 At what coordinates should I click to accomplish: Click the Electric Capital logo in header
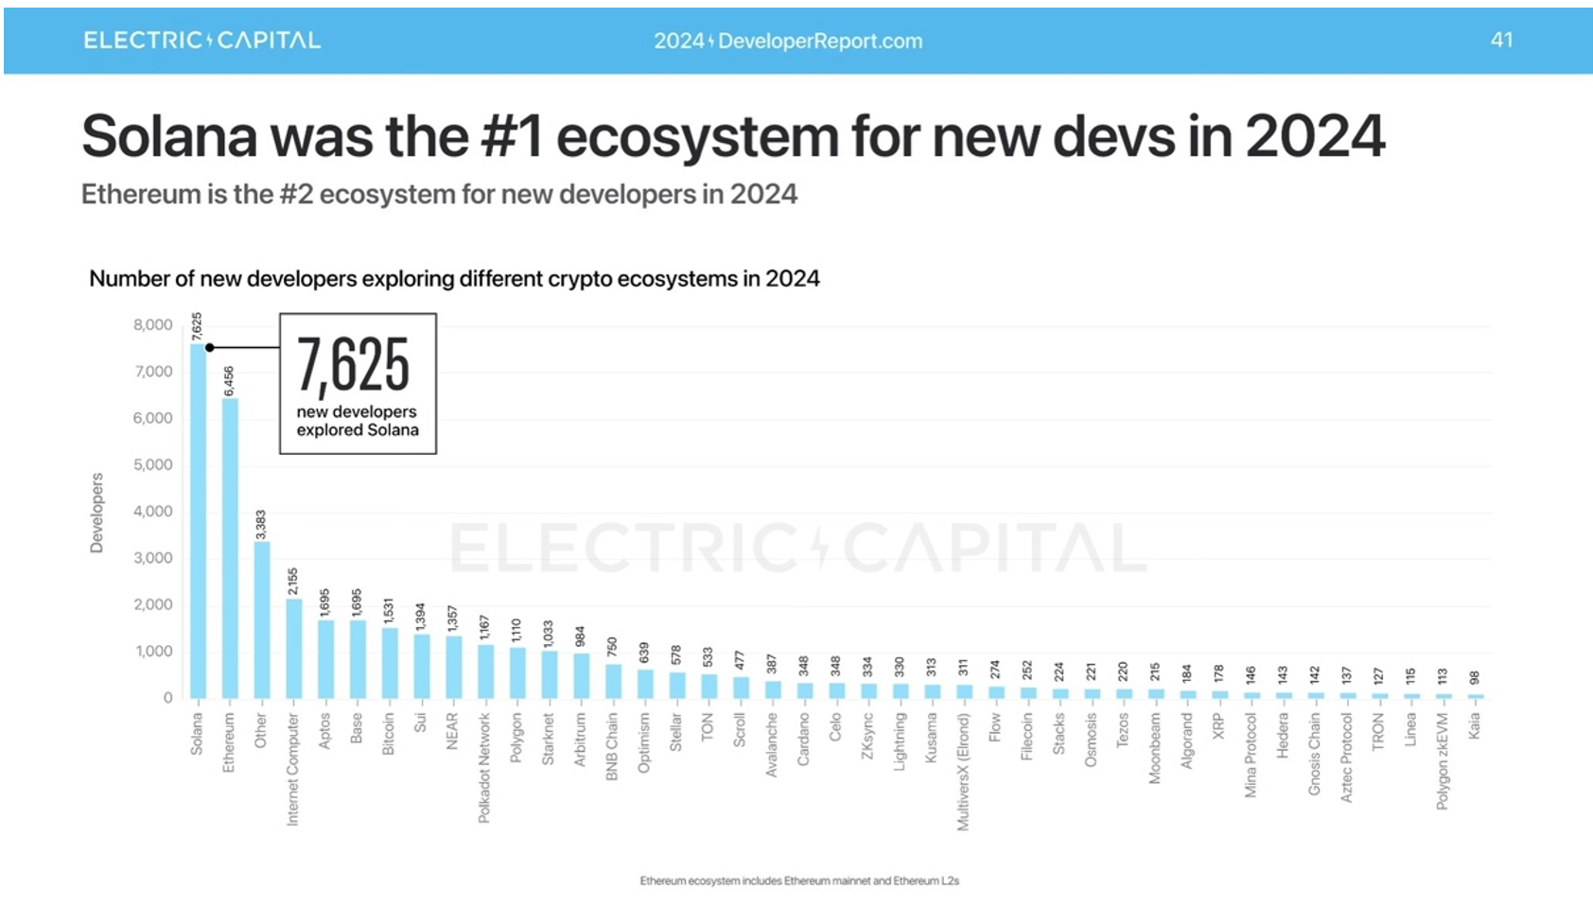click(202, 40)
